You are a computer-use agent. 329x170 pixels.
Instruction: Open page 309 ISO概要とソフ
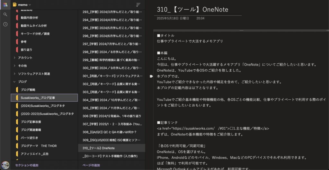tap(111, 140)
